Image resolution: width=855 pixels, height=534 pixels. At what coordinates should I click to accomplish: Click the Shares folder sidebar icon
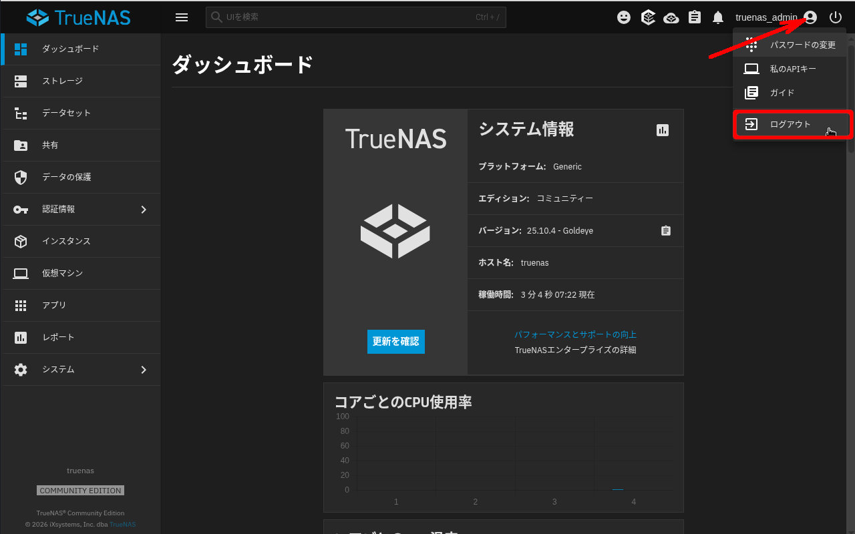click(21, 145)
